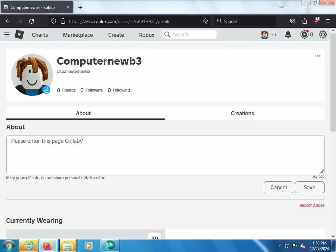
Task: Open the settings gear in Roblox header
Action: [x=323, y=34]
